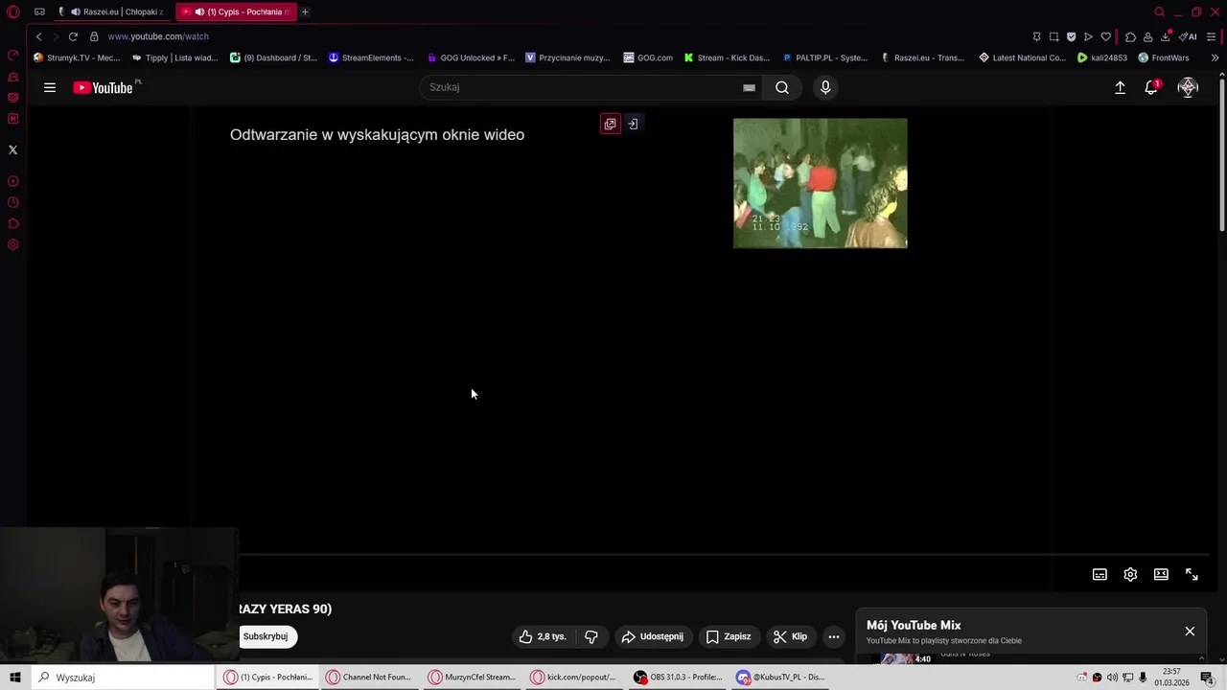Click the Klip clip button

pyautogui.click(x=791, y=636)
